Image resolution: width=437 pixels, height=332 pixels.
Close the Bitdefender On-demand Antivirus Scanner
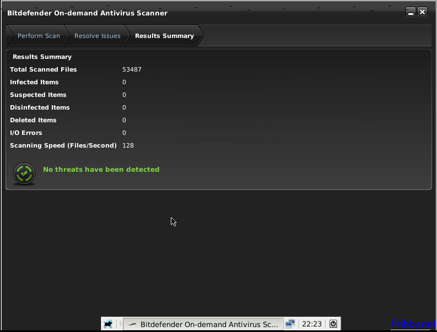[x=422, y=12]
